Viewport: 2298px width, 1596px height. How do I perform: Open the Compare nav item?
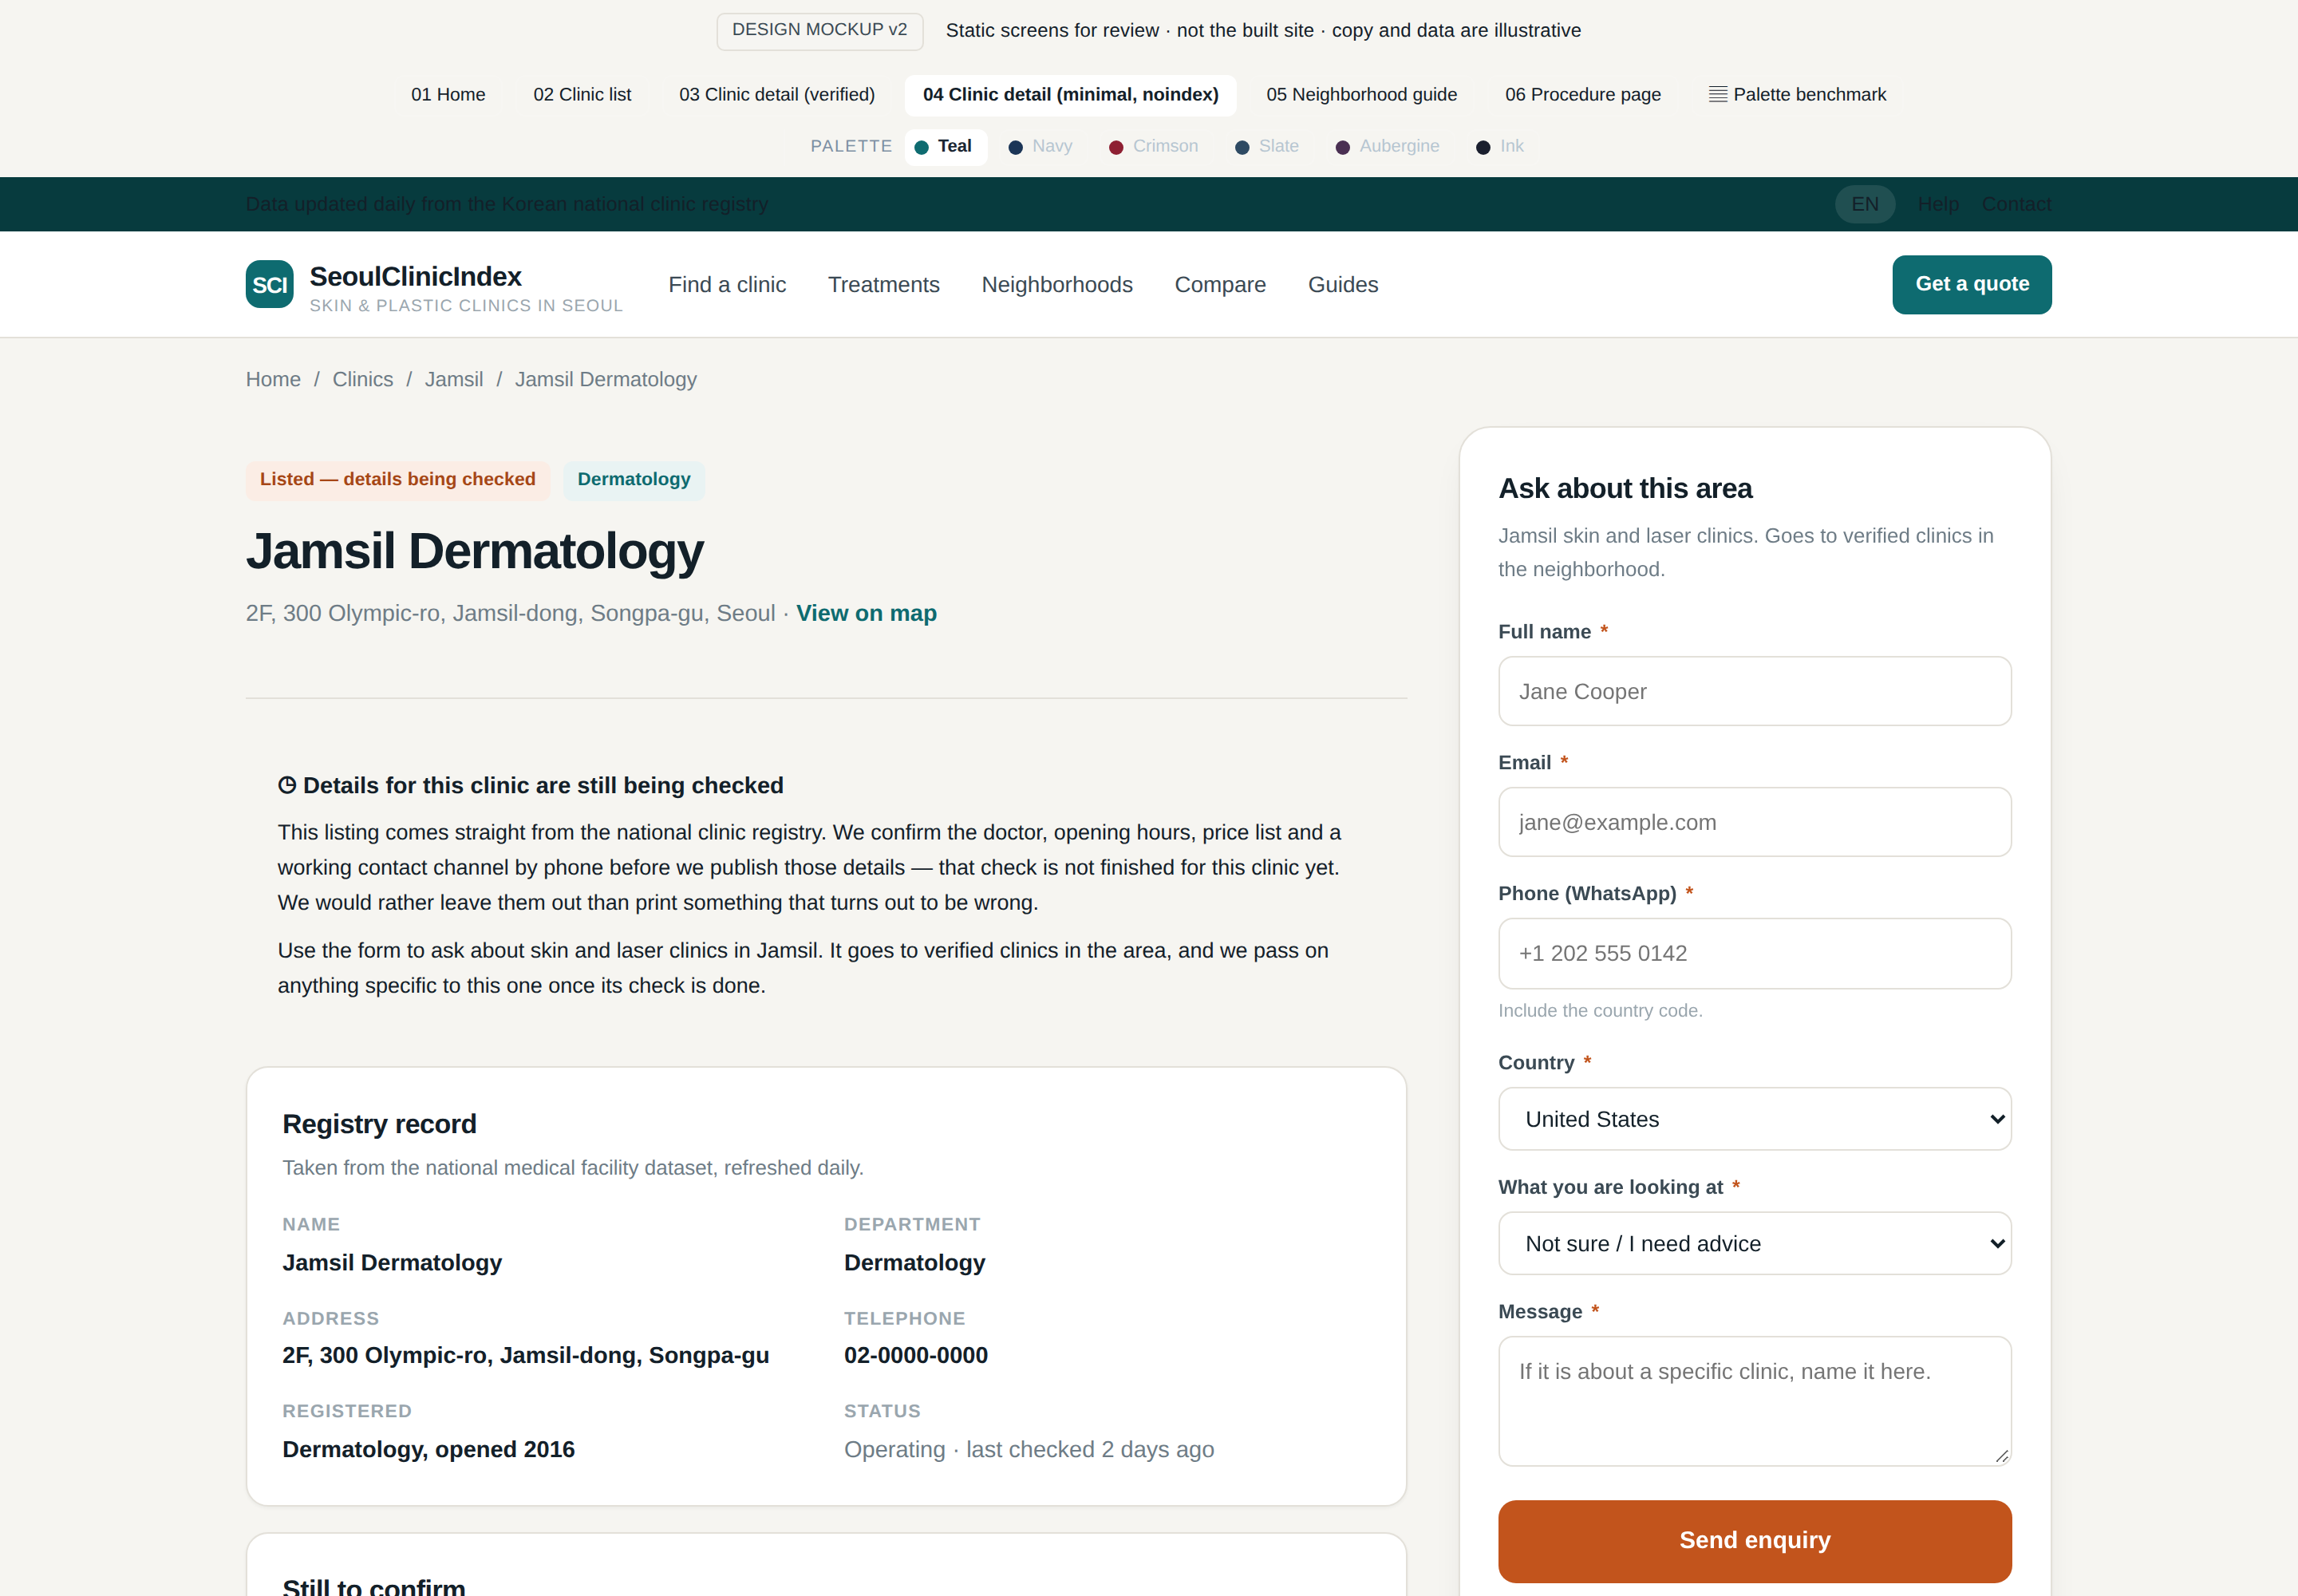[x=1220, y=285]
